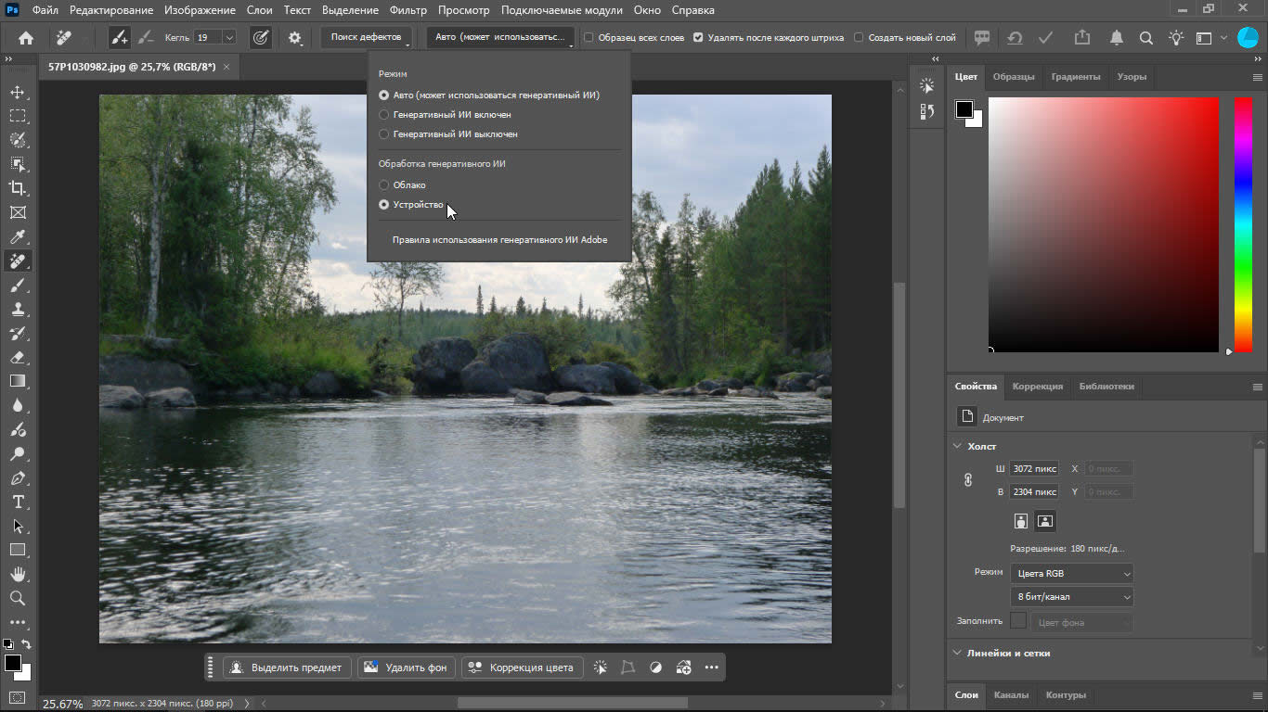
Task: Select the Horizontal Type tool
Action: (x=18, y=502)
